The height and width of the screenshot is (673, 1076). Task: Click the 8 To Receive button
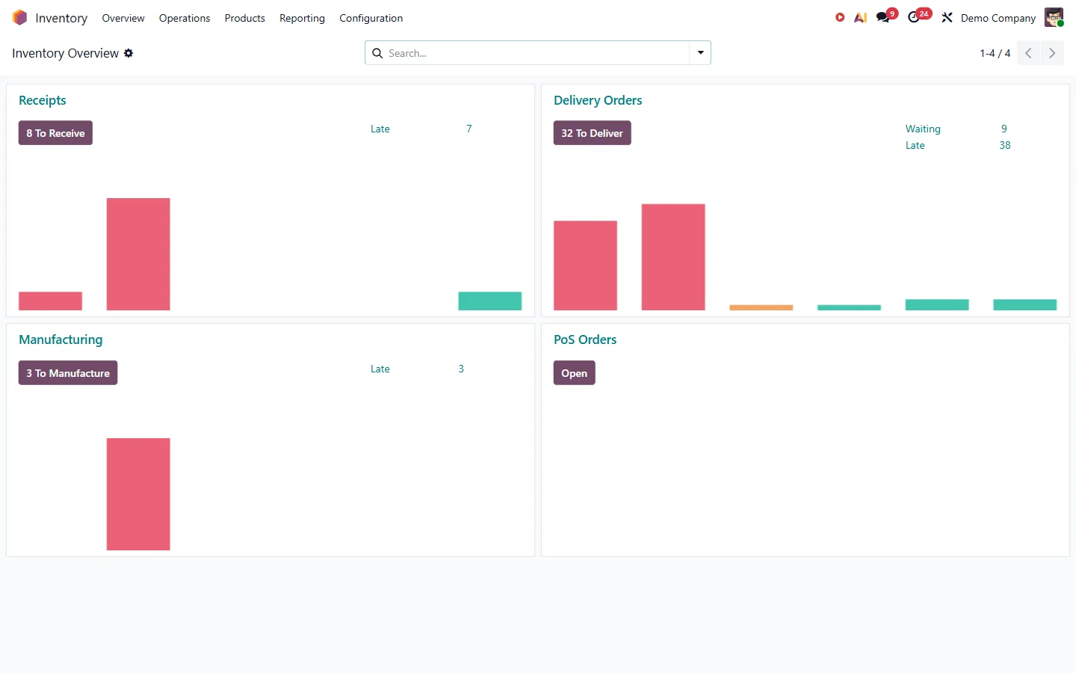click(55, 133)
